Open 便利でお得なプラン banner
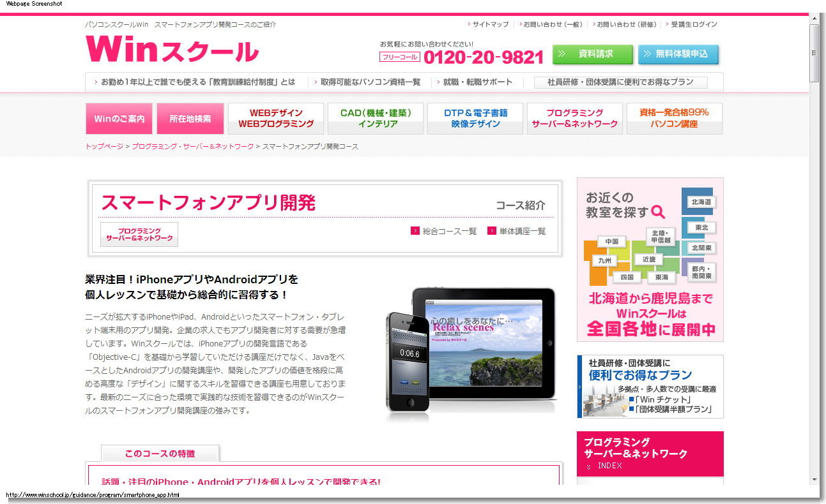 [650, 387]
